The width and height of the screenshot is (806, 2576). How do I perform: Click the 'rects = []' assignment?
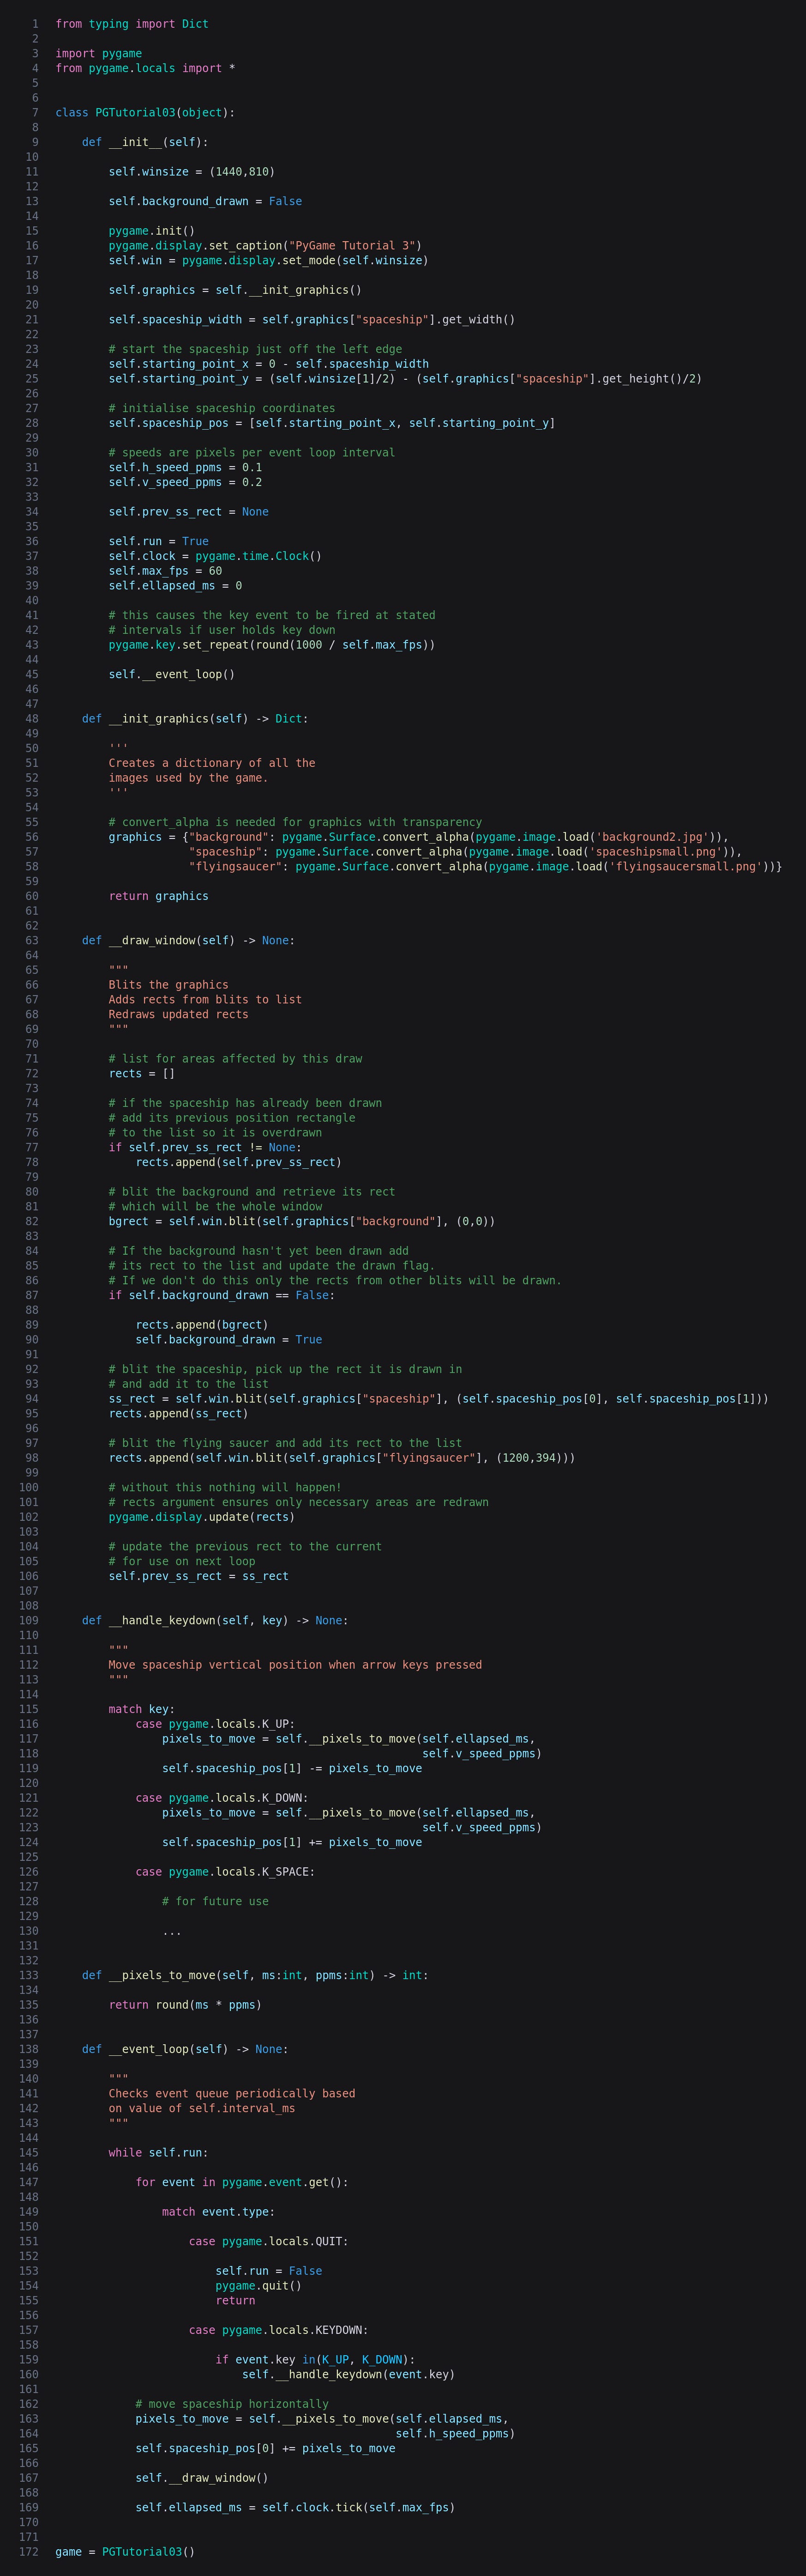[x=142, y=1074]
